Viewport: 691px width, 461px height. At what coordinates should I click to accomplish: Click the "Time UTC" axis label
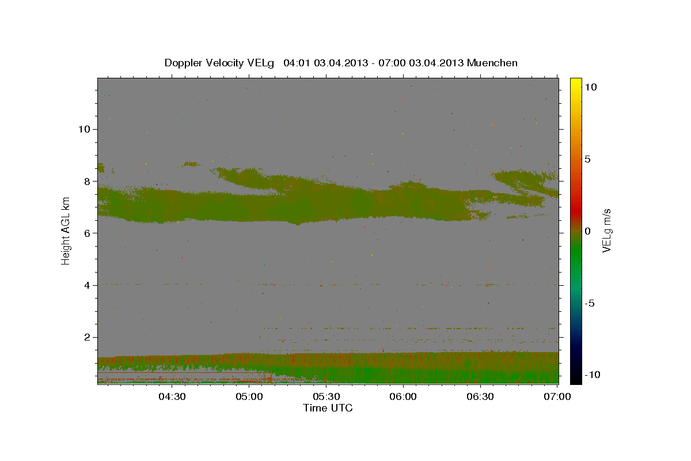pyautogui.click(x=328, y=408)
